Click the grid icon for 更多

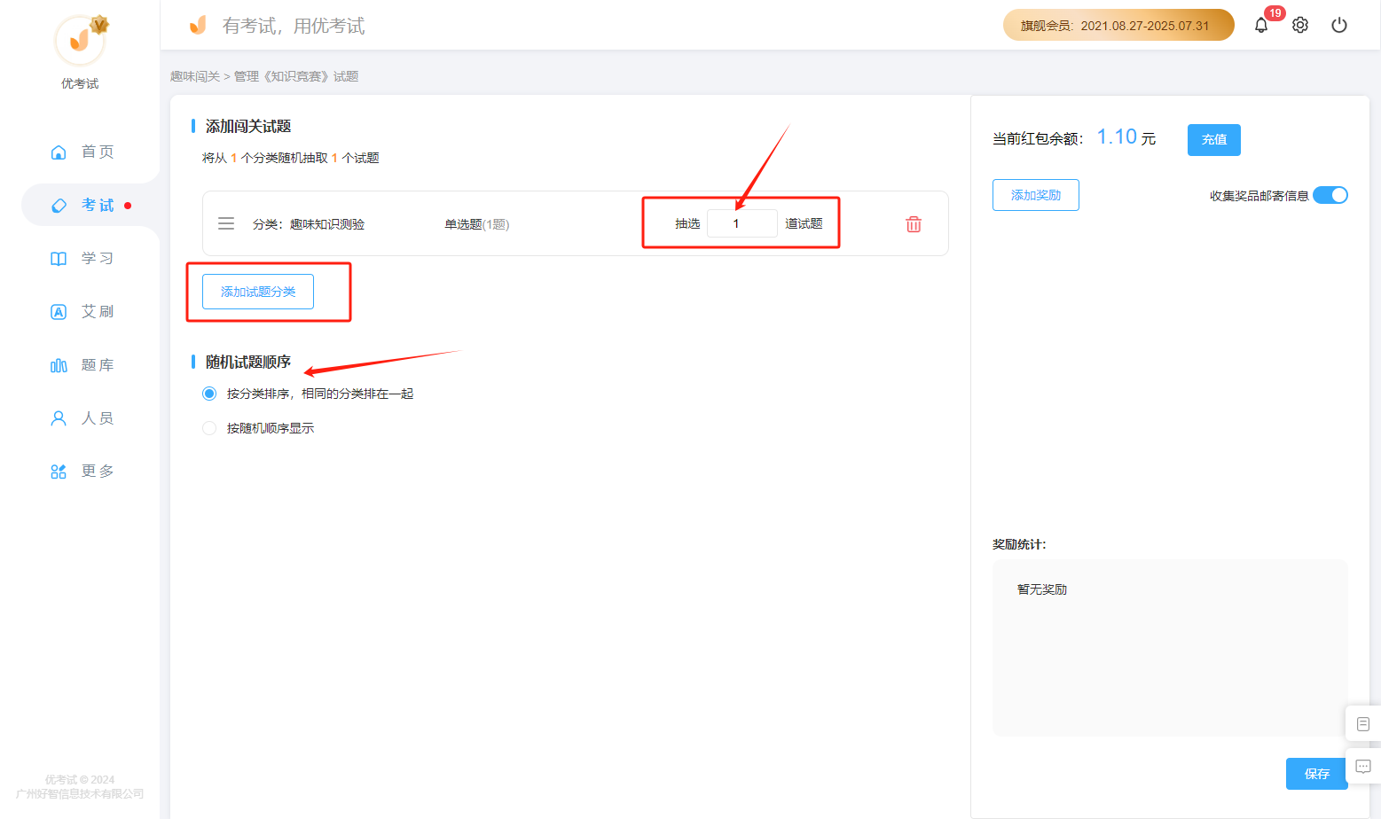pyautogui.click(x=59, y=472)
